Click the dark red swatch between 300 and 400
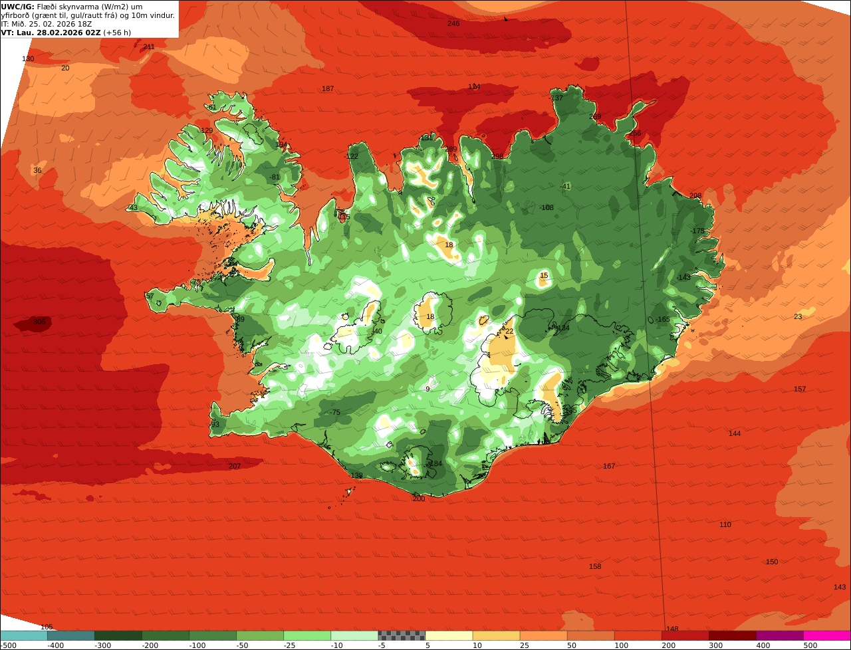 733,635
